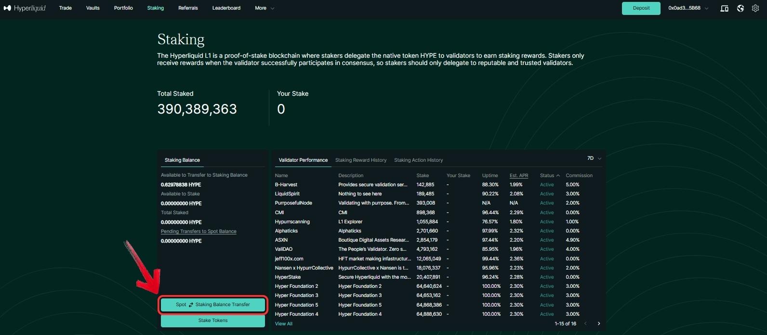Click ValiDAO's 1.96% APR value
The width and height of the screenshot is (767, 335).
point(516,249)
